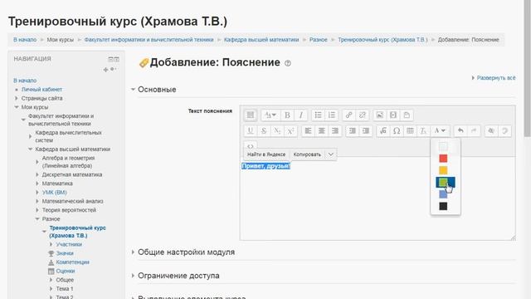This screenshot has width=531, height=299.
Task: Click Найти в Яндексе popup button
Action: tap(266, 154)
